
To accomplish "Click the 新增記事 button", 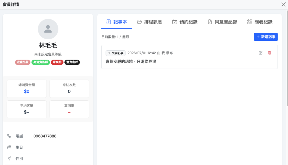I will pos(266,37).
